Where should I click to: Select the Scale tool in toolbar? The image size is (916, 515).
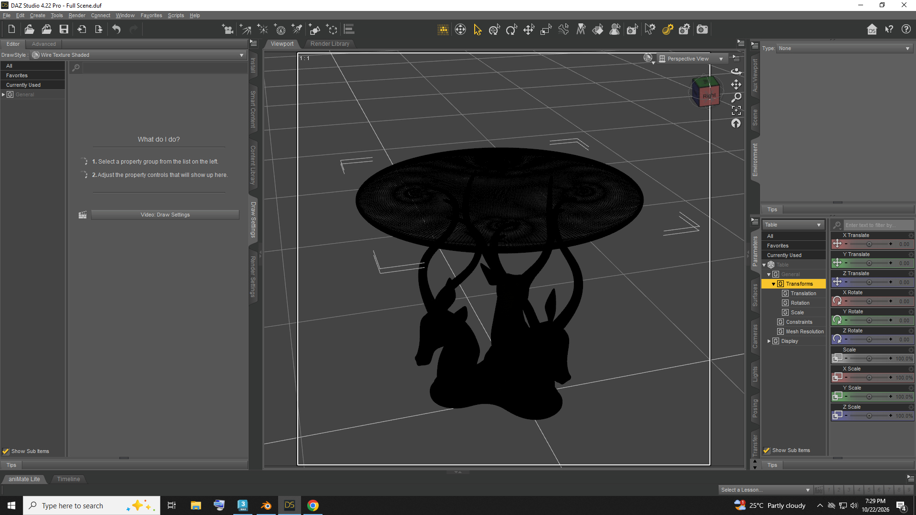546,30
